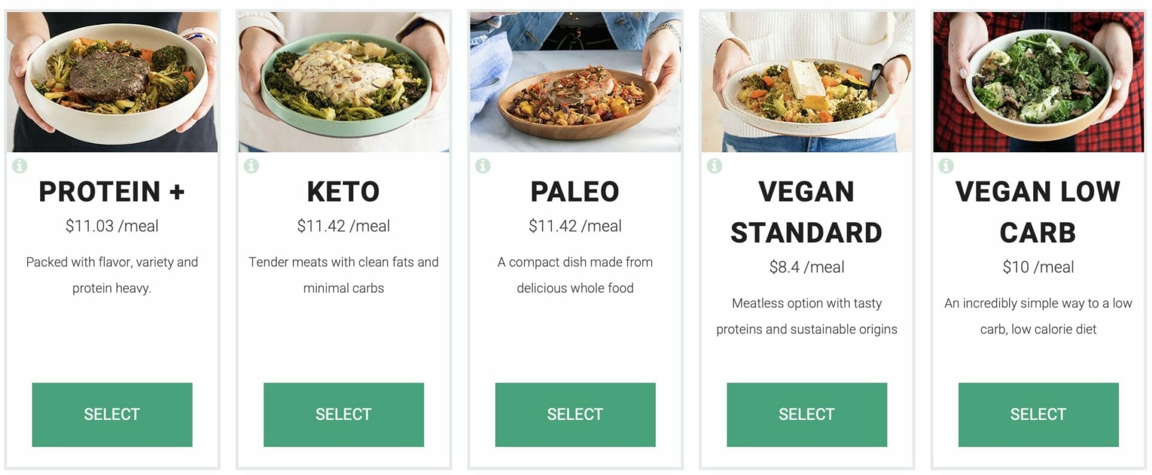Select the Paleo meal plan
The image size is (1152, 475).
coord(575,414)
